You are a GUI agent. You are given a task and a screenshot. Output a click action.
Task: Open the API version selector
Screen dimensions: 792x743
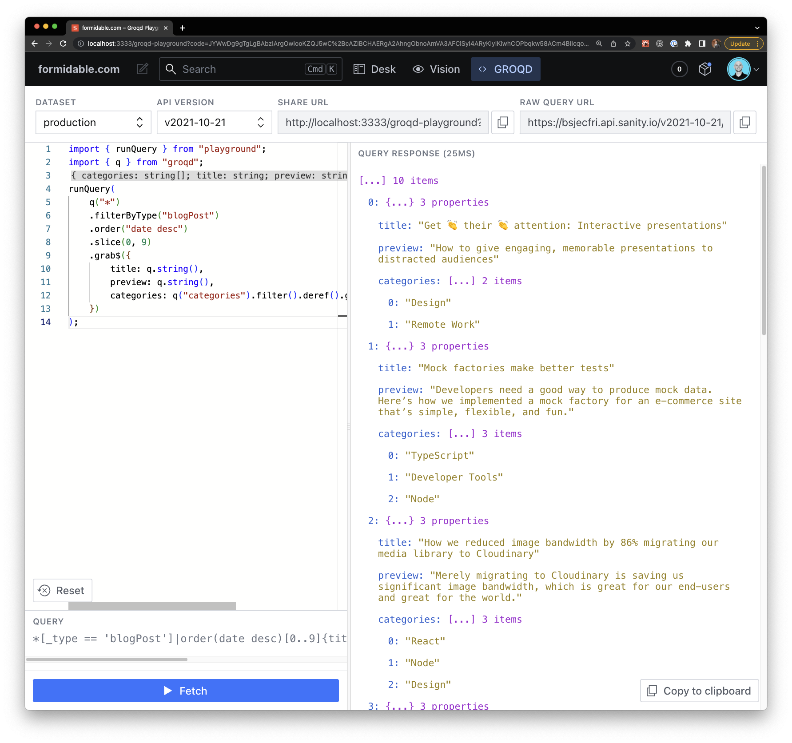pyautogui.click(x=214, y=122)
